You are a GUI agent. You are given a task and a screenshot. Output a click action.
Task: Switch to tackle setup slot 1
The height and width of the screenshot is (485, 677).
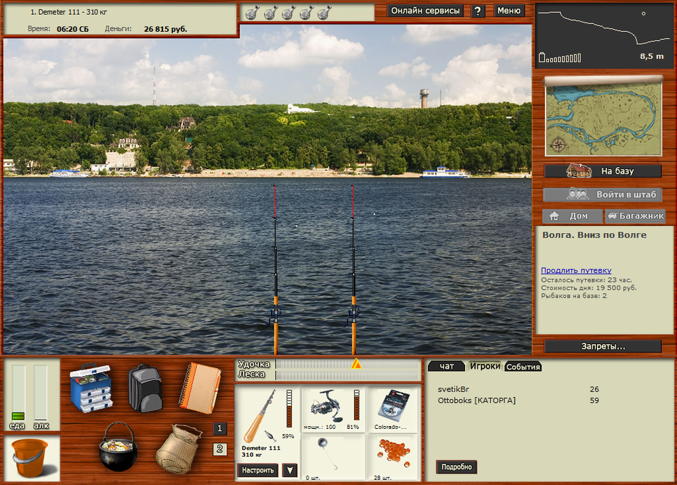pyautogui.click(x=219, y=428)
